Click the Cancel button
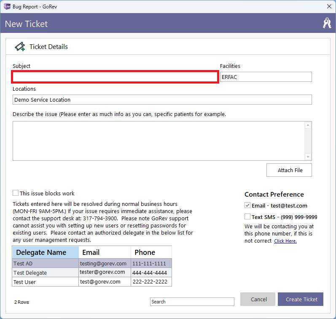Screen dimensions: 336x319 [x=258, y=299]
